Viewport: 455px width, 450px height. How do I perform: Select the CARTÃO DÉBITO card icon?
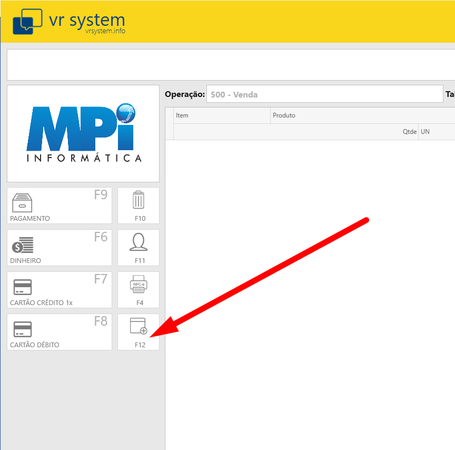click(22, 329)
